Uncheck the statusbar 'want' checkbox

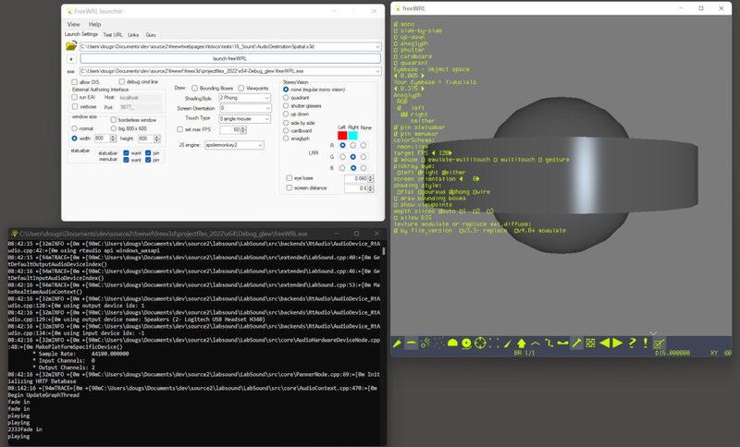(126, 153)
